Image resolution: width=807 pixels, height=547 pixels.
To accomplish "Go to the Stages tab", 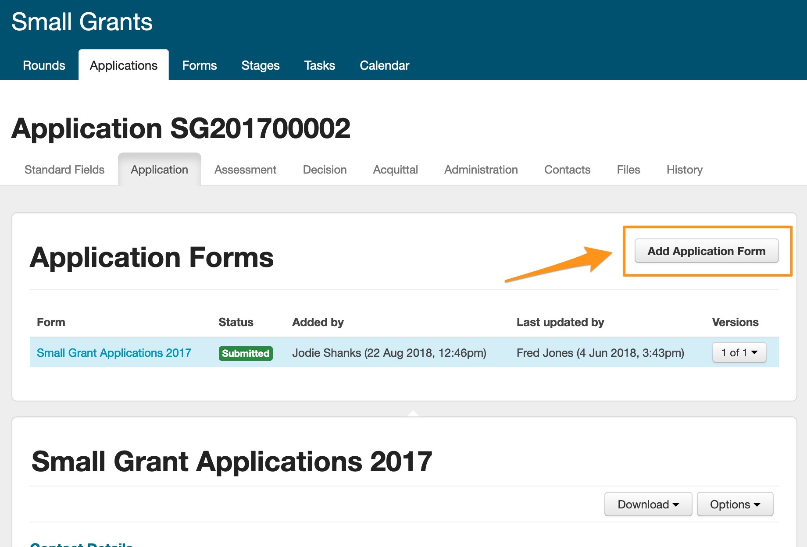I will pyautogui.click(x=260, y=65).
